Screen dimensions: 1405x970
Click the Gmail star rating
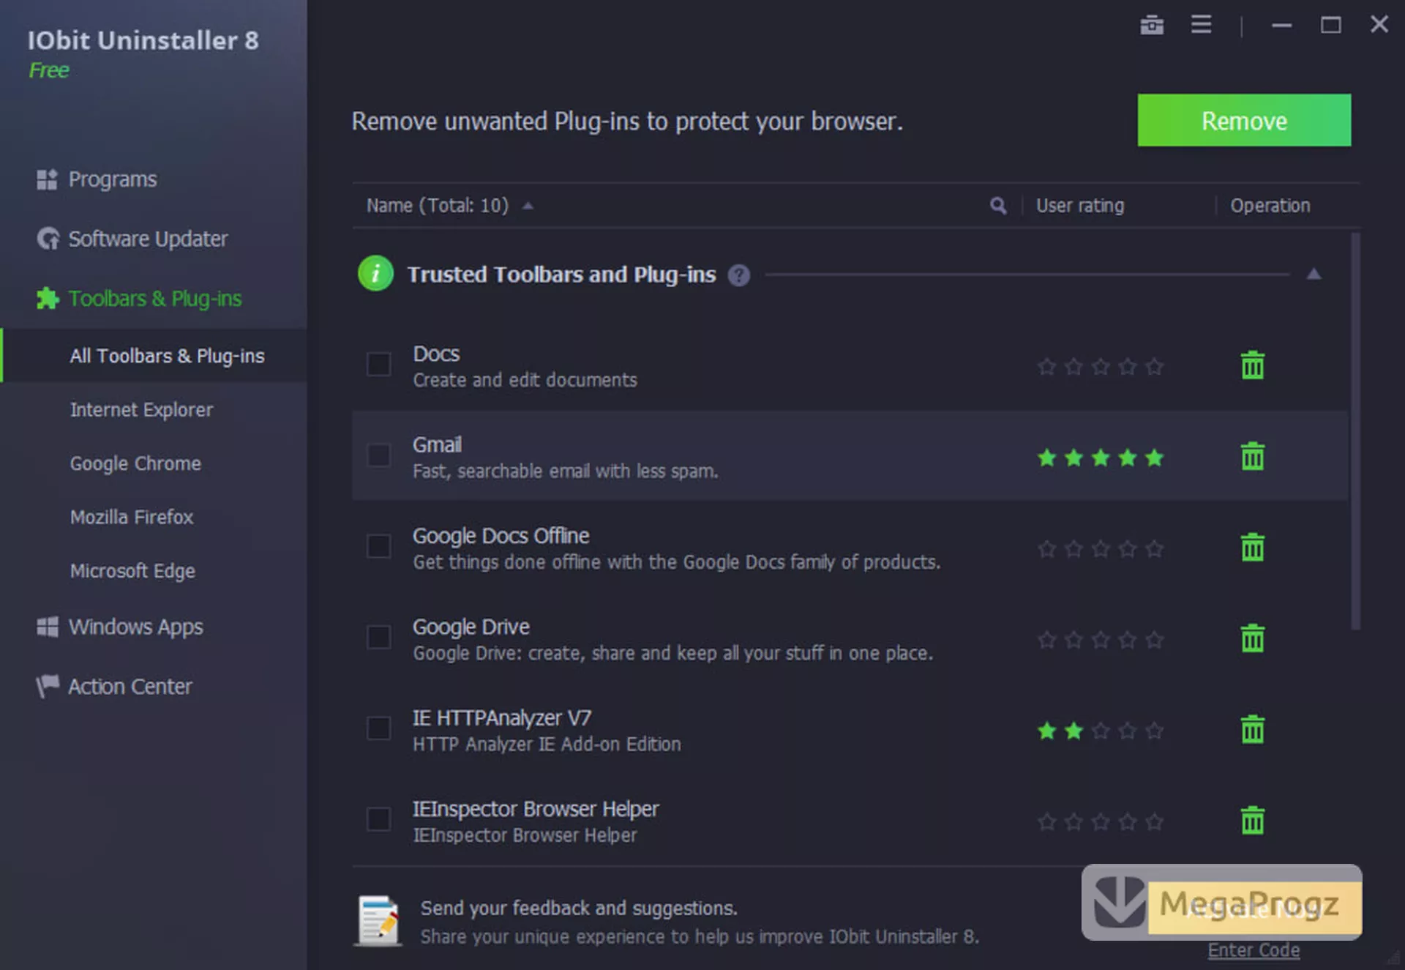(x=1100, y=458)
